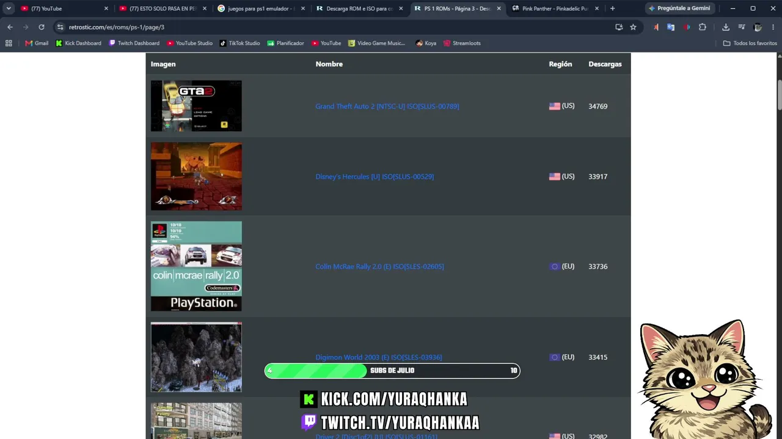Image resolution: width=782 pixels, height=439 pixels.
Task: View site information icon in address bar
Action: pos(59,27)
